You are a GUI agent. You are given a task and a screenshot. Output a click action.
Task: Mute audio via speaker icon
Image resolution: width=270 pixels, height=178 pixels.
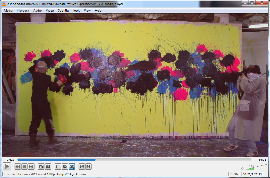pyautogui.click(x=243, y=168)
